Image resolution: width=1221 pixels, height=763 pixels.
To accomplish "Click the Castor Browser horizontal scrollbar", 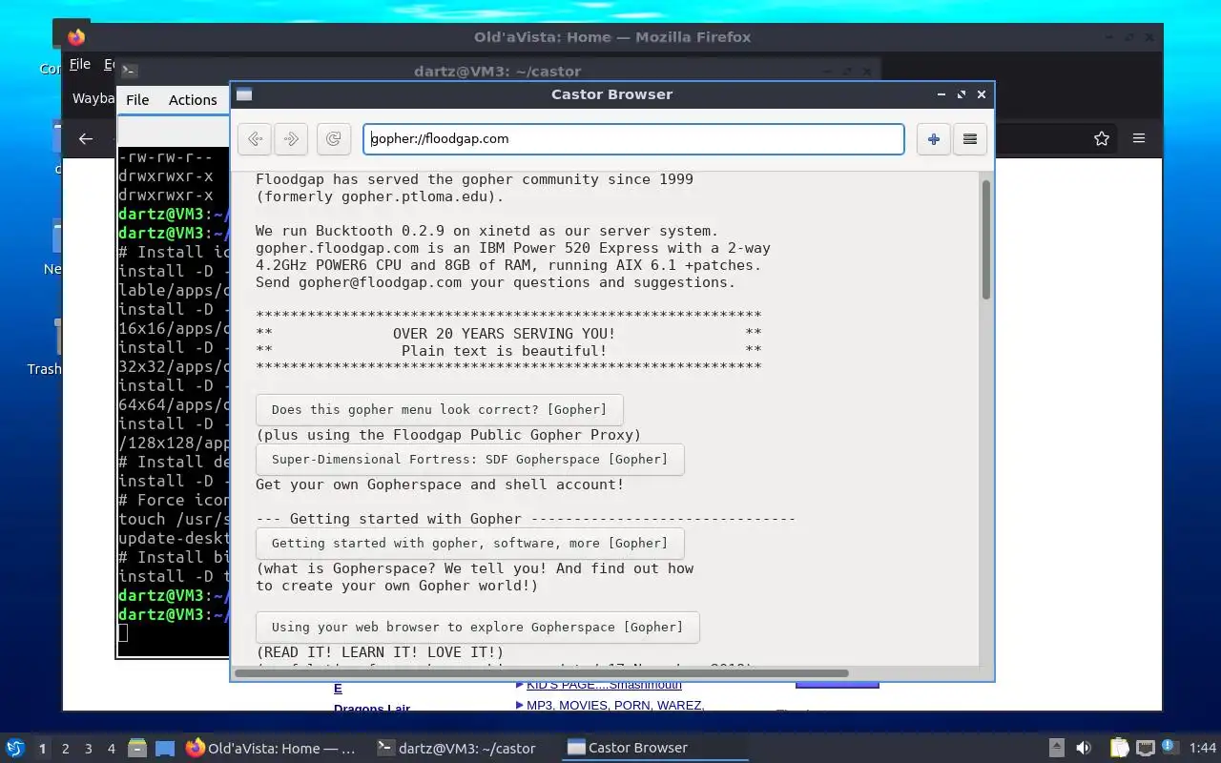I will click(541, 672).
